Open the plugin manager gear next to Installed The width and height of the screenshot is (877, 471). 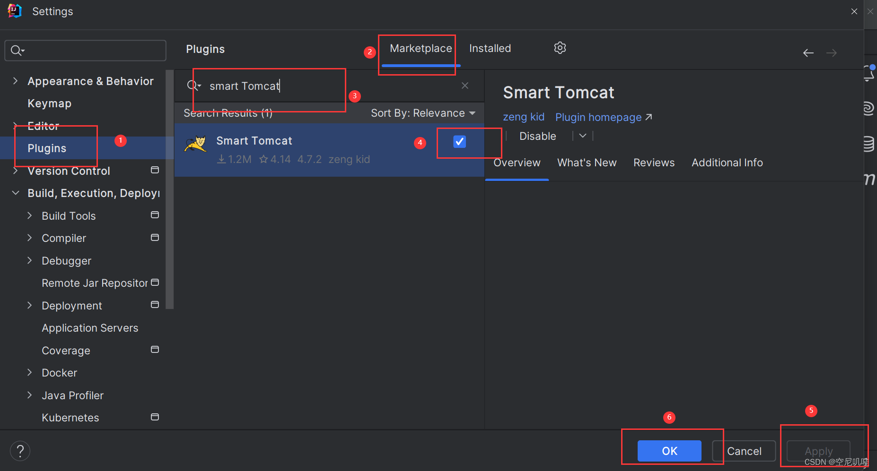pos(560,48)
